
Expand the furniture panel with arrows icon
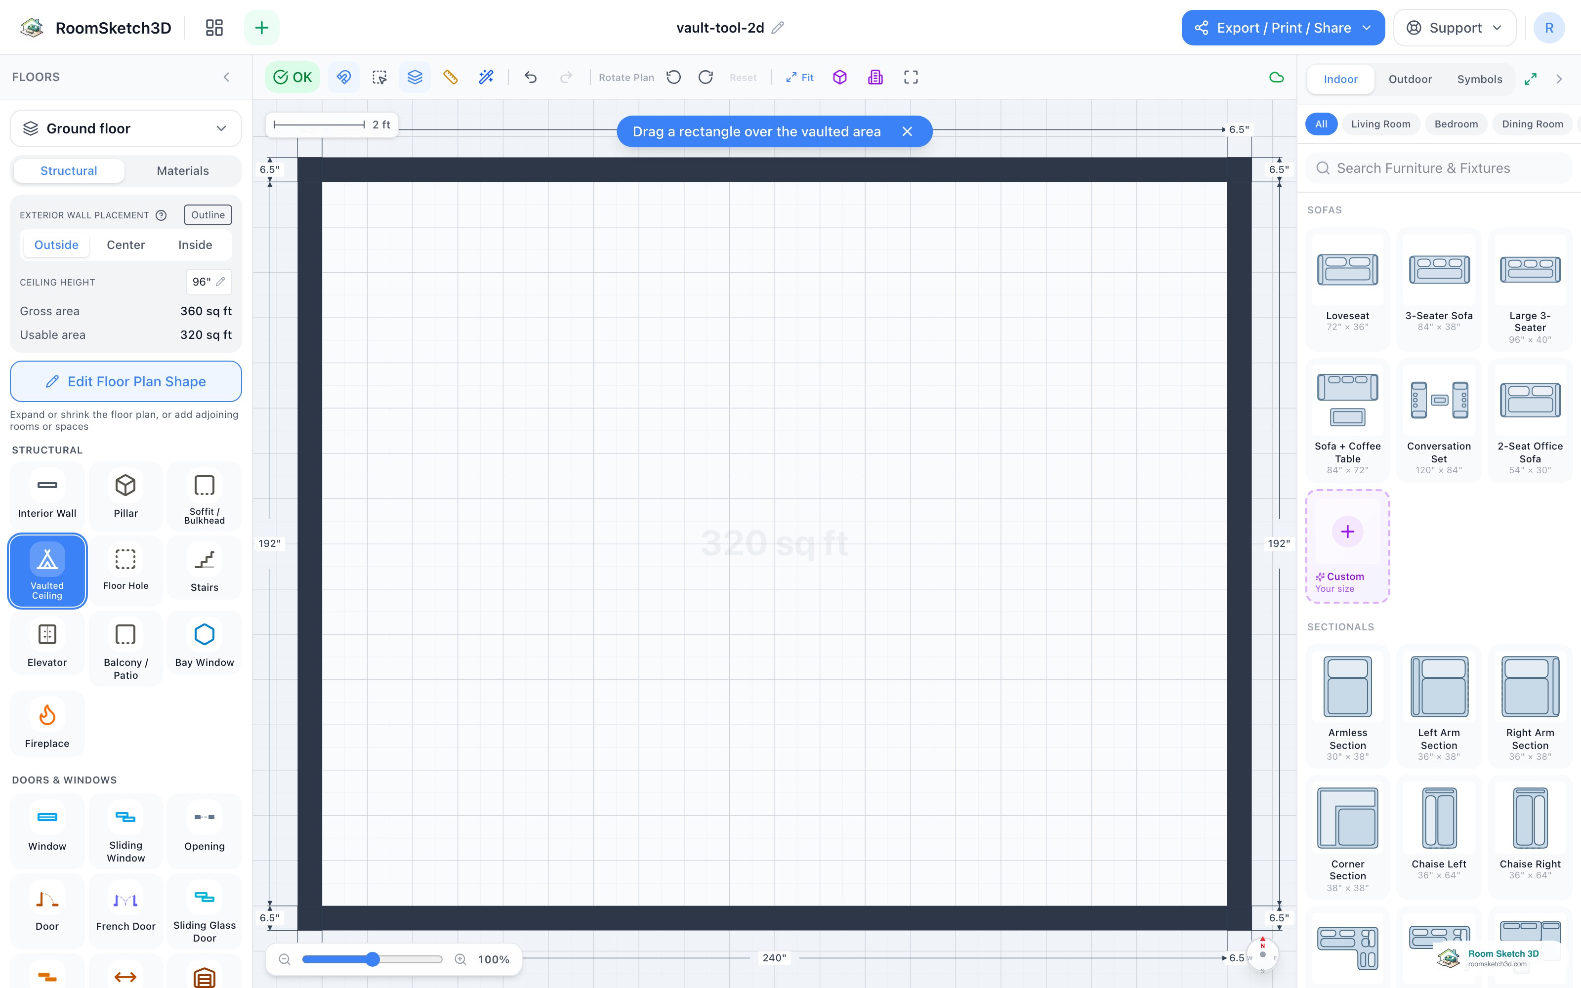(1531, 79)
